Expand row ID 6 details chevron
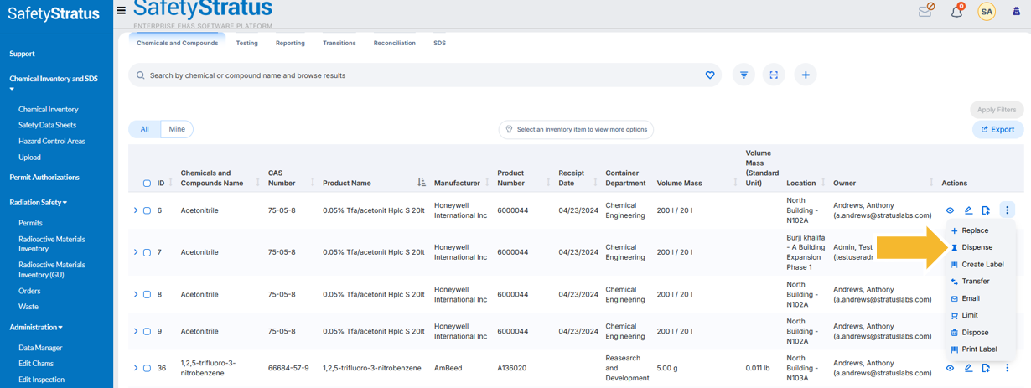This screenshot has height=388, width=1031. coord(136,210)
